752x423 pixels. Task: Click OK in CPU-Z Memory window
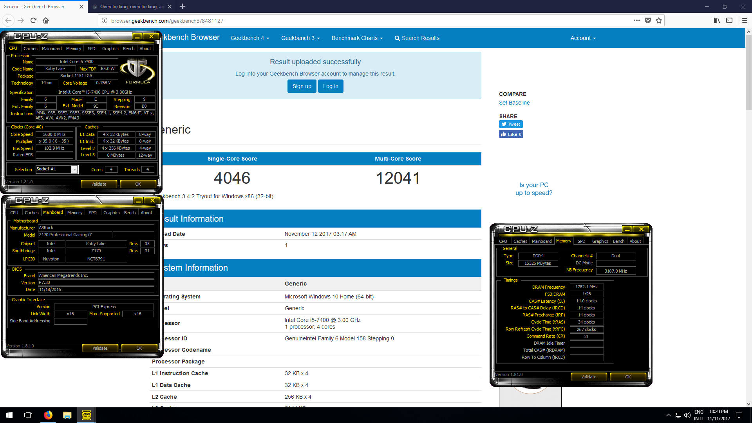tap(628, 377)
